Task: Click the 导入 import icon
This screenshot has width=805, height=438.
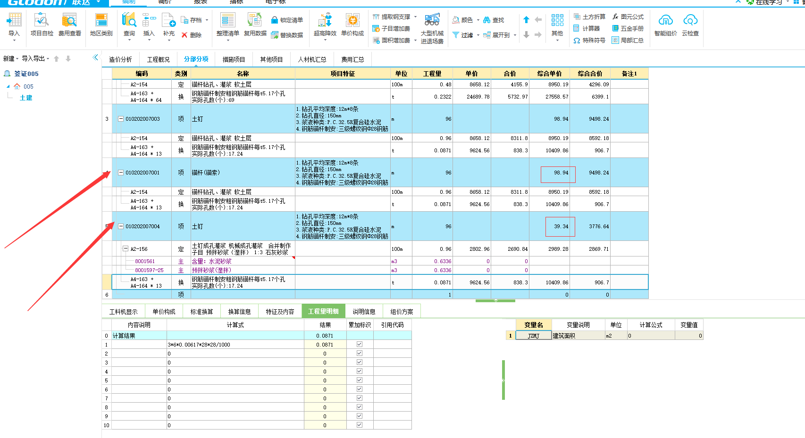Action: click(14, 20)
